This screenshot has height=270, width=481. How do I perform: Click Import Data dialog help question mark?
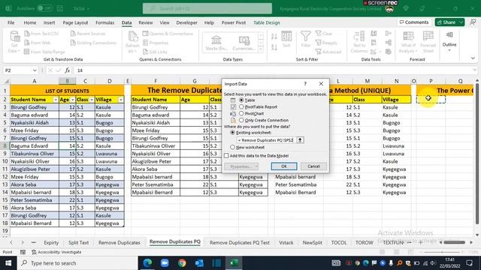coord(305,83)
